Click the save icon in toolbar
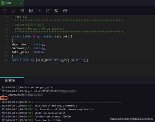The height and width of the screenshot is (122, 155). tap(5, 11)
